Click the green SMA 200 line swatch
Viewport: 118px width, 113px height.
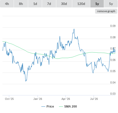pos(61,107)
